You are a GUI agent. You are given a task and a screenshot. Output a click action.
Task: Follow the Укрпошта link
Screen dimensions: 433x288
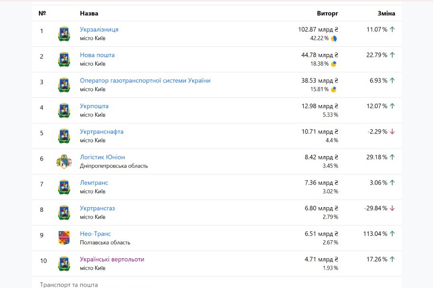(x=94, y=106)
